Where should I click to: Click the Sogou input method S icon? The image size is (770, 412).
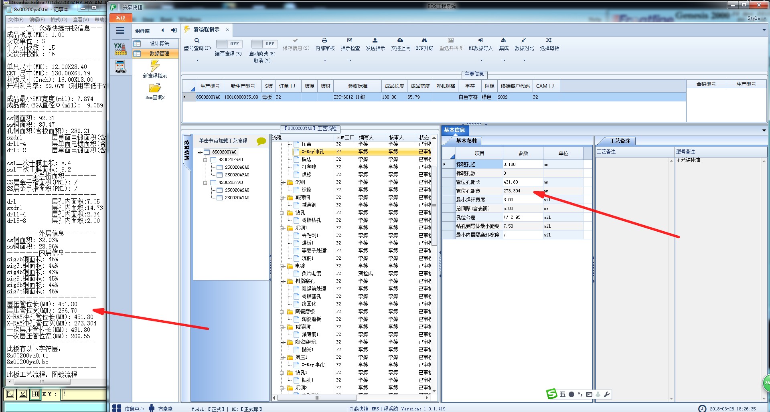(x=552, y=394)
